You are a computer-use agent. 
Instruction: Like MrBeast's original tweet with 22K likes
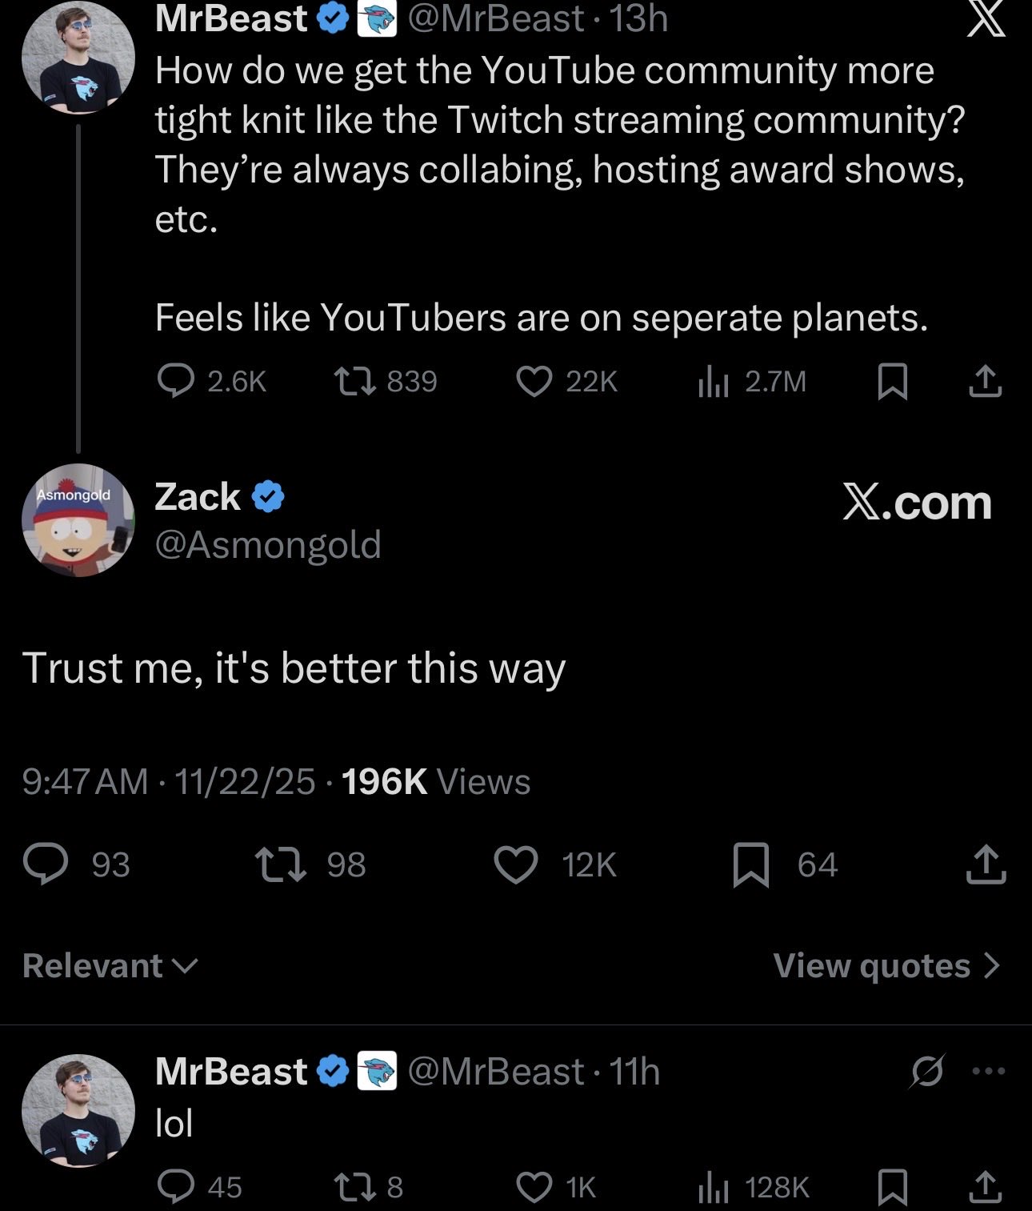pos(534,382)
